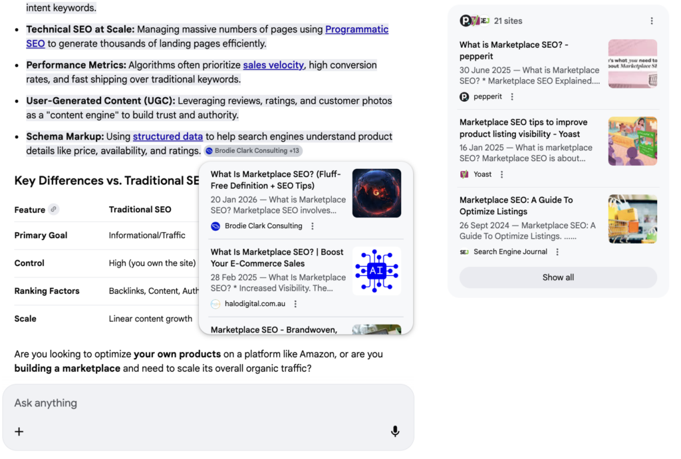Click the Brodie Clark Consulting +13 citation chip
Screen dimensions: 681x459
(253, 151)
